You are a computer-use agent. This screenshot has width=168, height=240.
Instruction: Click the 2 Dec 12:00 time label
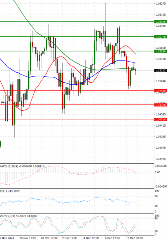(x=70, y=238)
